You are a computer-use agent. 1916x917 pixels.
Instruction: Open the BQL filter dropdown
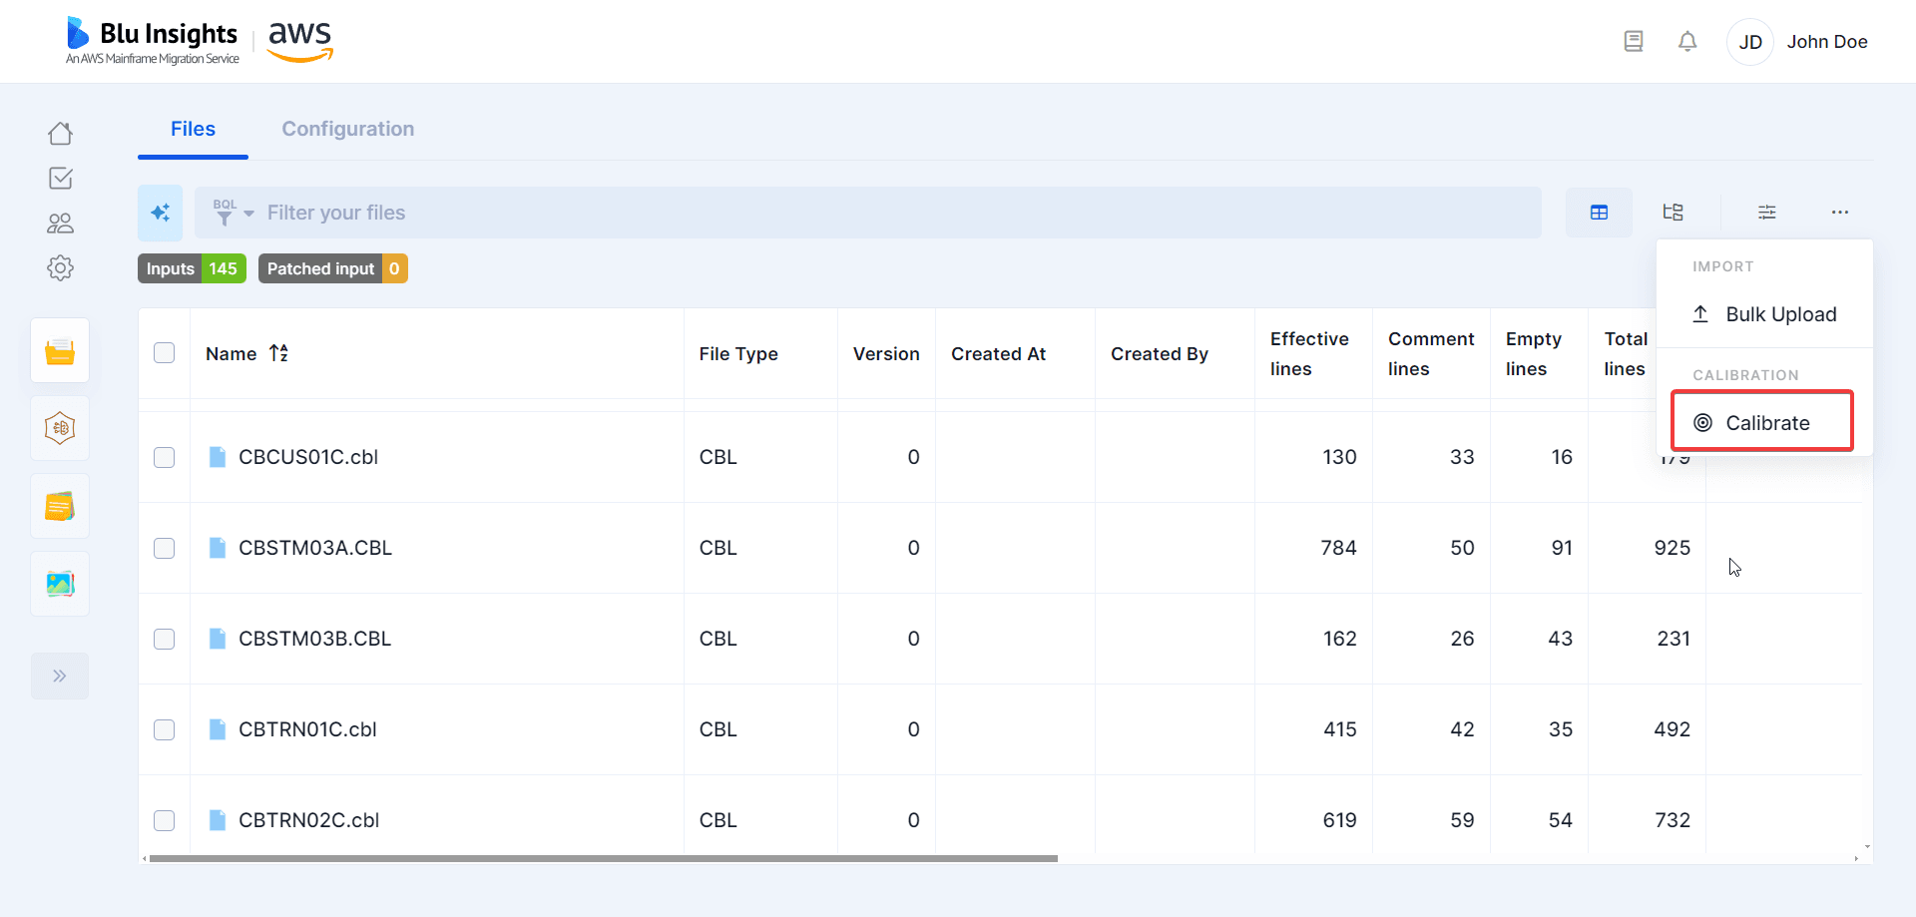tap(234, 213)
